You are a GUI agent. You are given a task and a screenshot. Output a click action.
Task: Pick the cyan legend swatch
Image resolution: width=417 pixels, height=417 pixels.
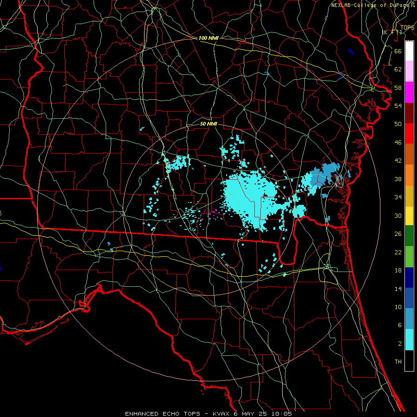(409, 340)
